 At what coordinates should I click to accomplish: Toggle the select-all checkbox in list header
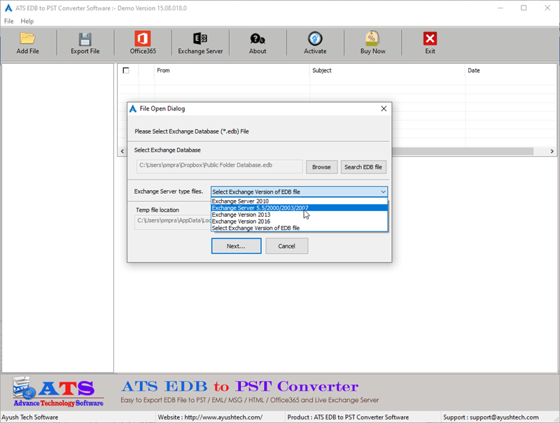tap(127, 71)
